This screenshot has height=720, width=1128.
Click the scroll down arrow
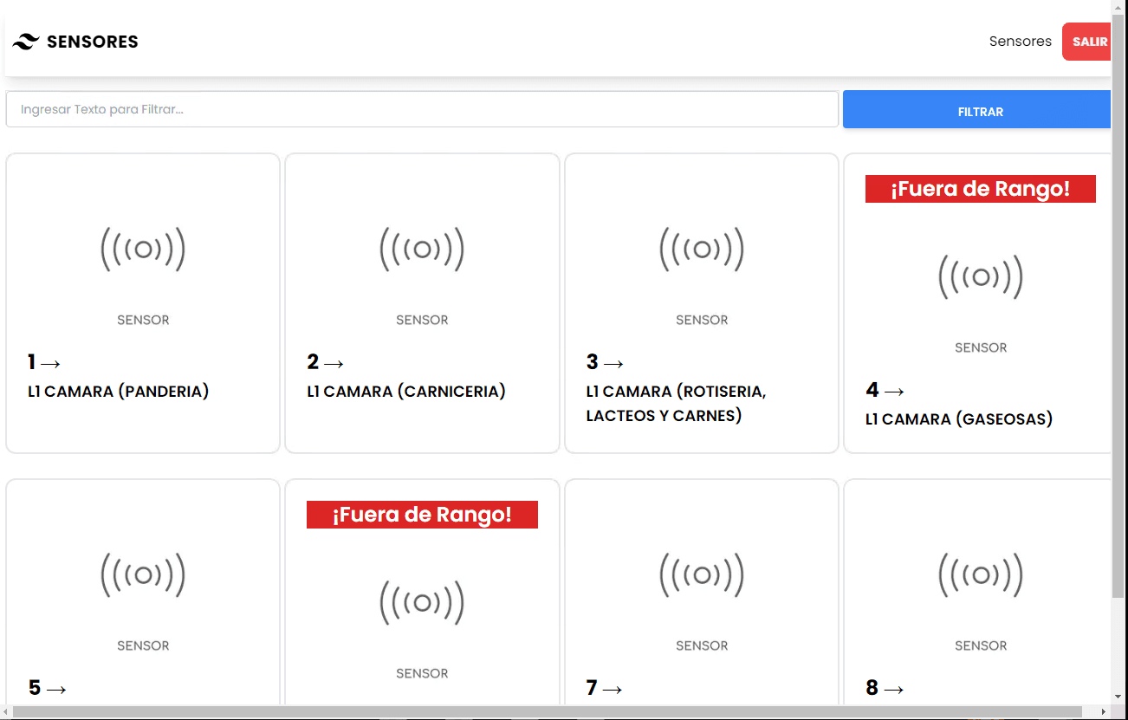coord(1118,697)
